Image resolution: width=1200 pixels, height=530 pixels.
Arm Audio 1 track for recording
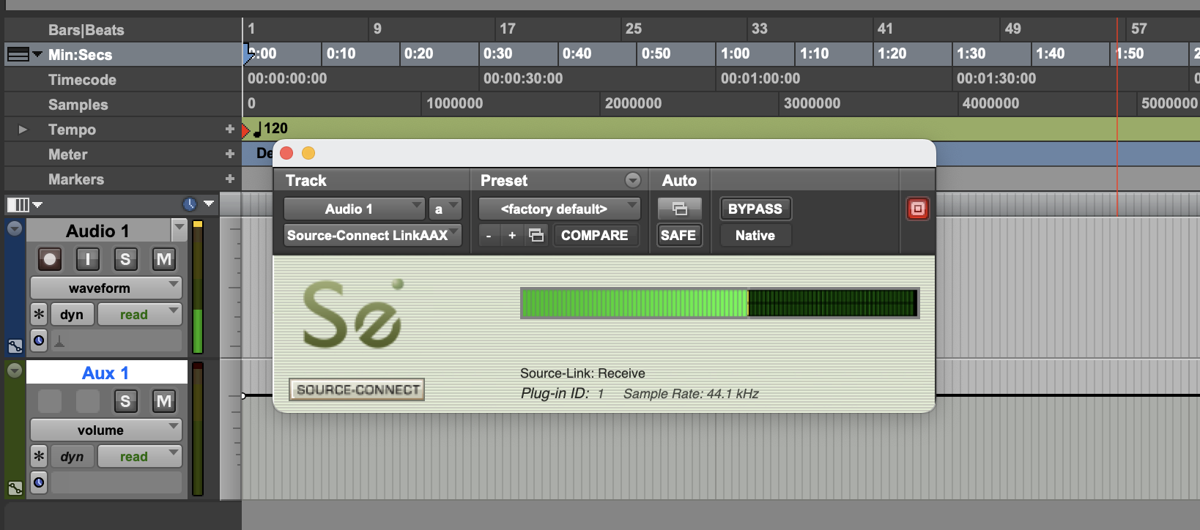pyautogui.click(x=50, y=259)
